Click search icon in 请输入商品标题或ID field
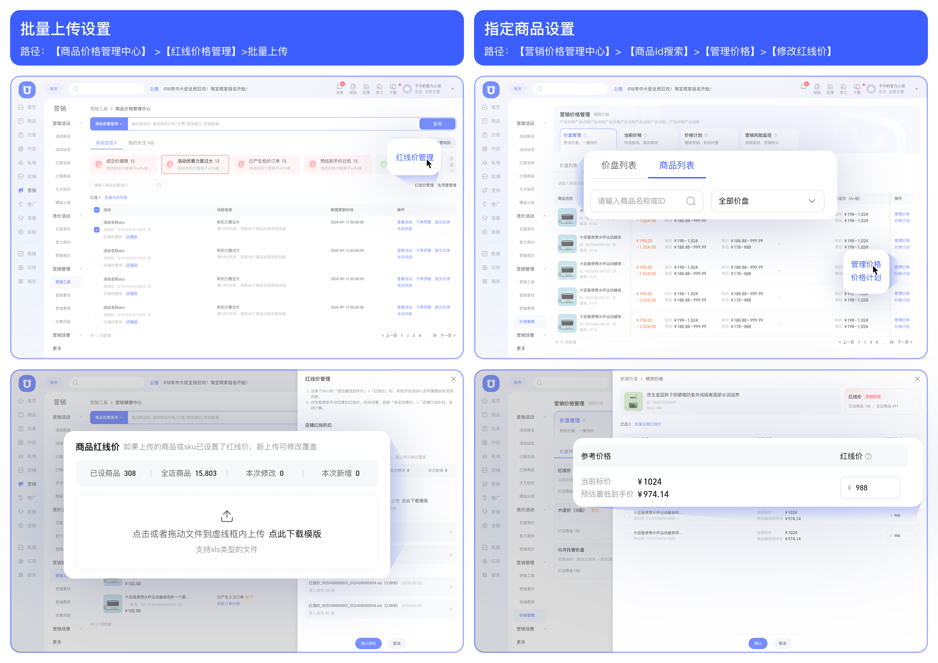 tap(159, 185)
